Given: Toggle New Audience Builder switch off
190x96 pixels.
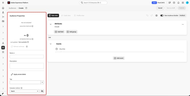Looking at the screenshot, I should (162, 15).
